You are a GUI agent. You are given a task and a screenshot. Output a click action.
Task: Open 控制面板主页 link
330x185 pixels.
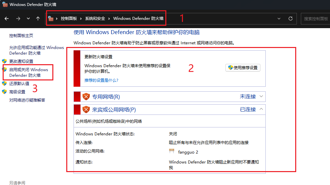[21, 35]
